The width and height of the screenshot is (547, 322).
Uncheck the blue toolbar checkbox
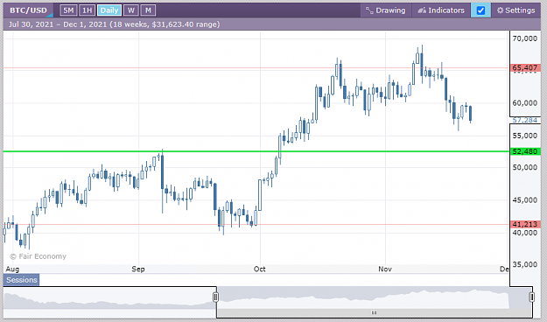(480, 10)
